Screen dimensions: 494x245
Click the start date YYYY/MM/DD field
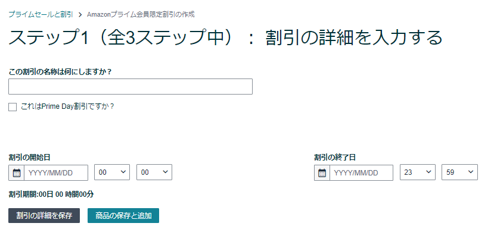[56, 173]
